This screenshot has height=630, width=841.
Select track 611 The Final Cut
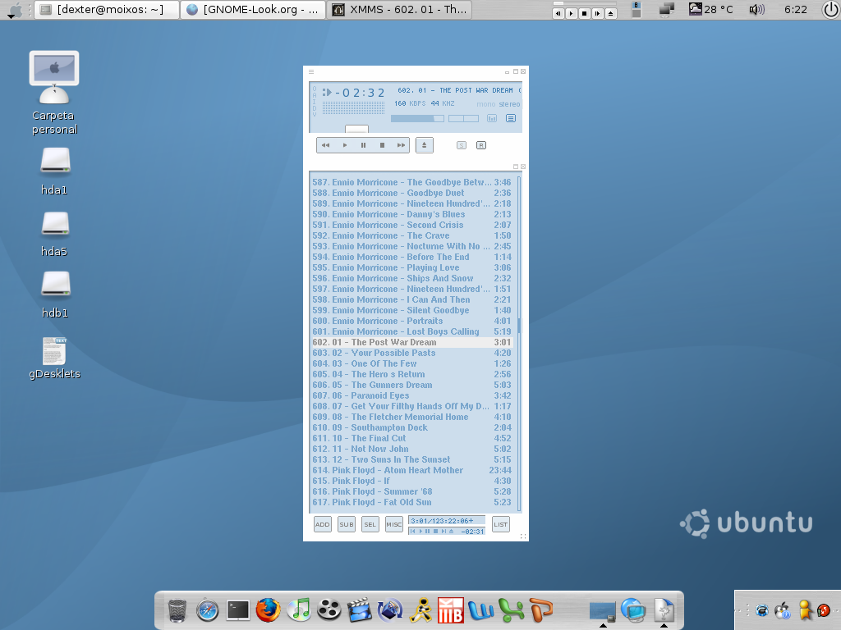pyautogui.click(x=412, y=438)
